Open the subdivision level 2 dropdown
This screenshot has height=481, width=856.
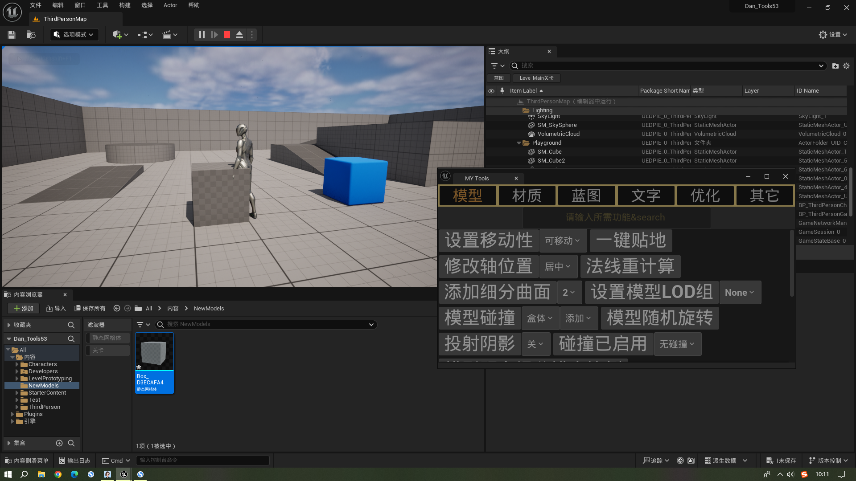pyautogui.click(x=569, y=293)
